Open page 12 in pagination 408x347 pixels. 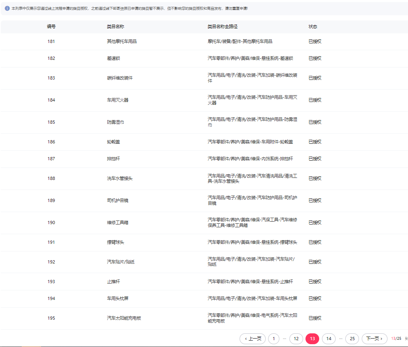(x=296, y=339)
